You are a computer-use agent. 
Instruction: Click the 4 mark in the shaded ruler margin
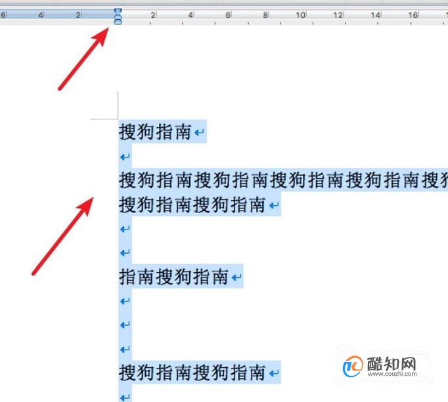tap(41, 15)
